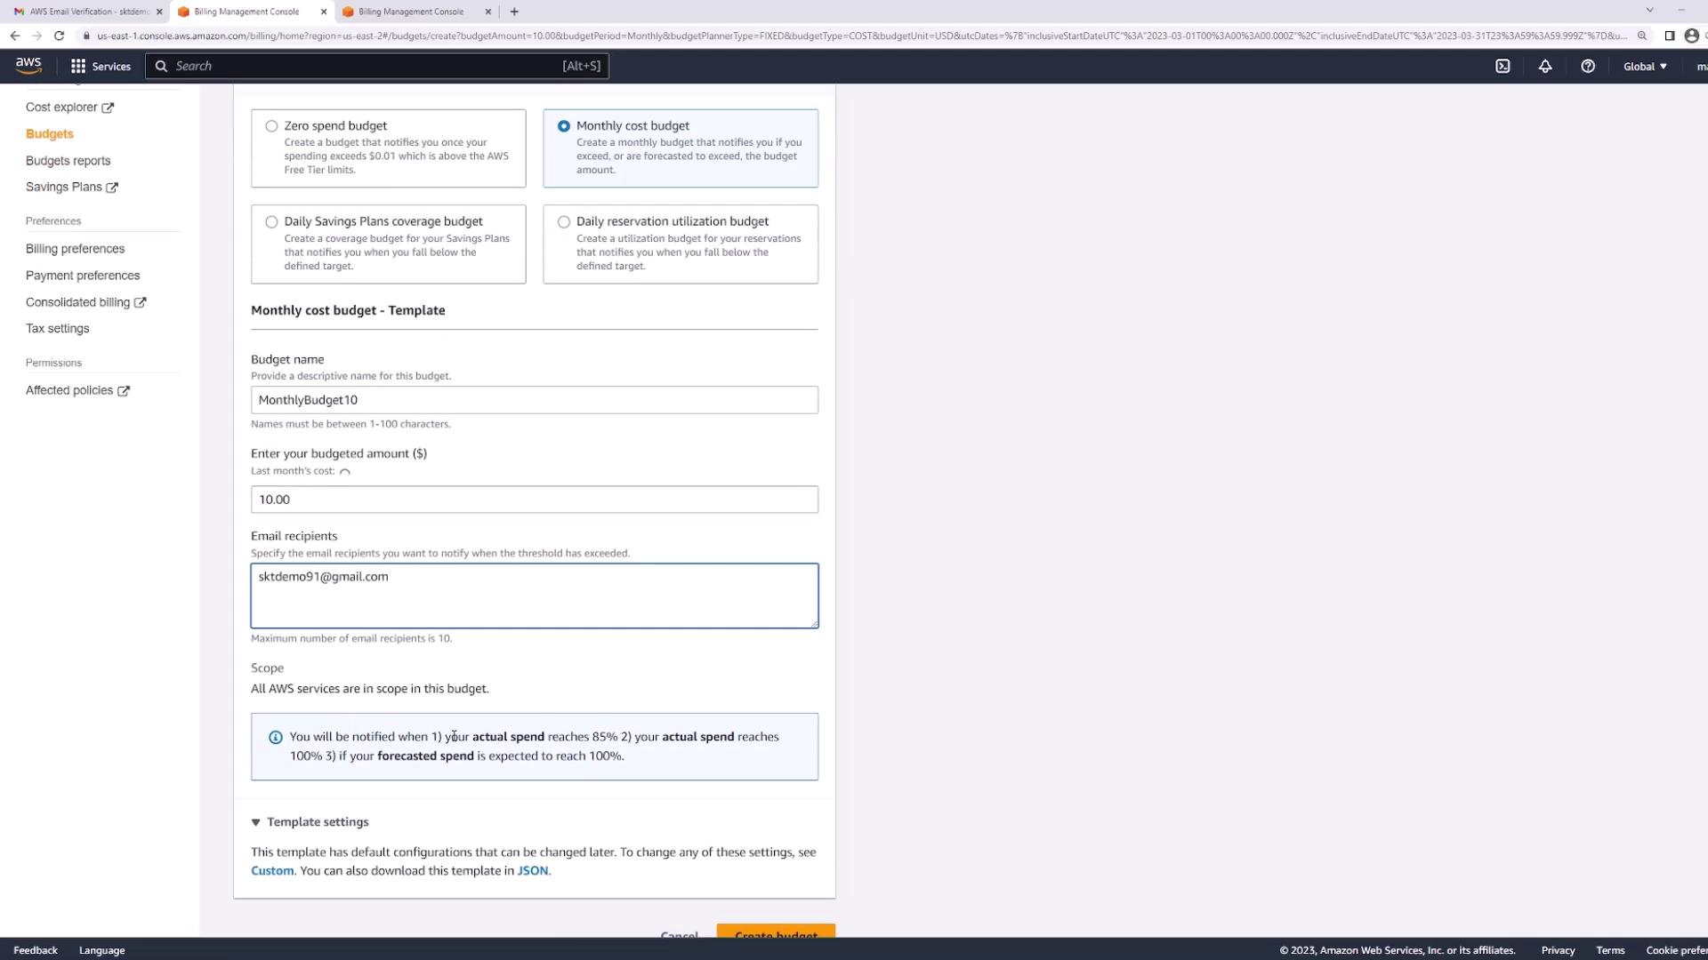Open the notifications bell icon
The height and width of the screenshot is (960, 1708).
coord(1545,66)
